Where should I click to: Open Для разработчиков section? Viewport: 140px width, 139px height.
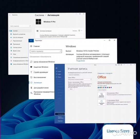39,88
